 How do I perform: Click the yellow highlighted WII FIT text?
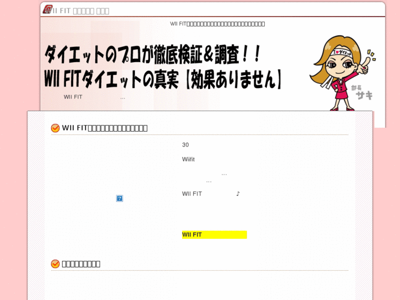click(x=214, y=234)
